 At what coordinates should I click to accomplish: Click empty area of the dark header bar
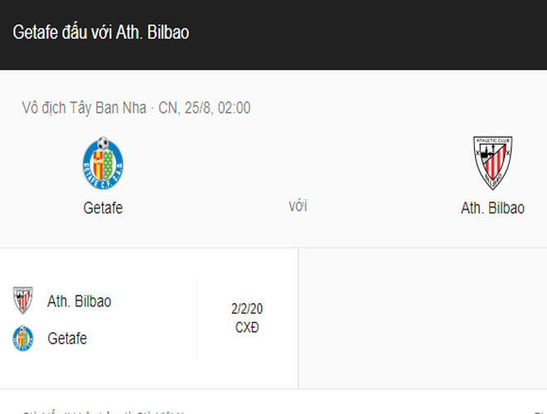373,33
